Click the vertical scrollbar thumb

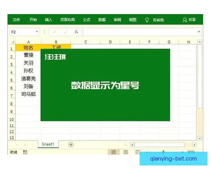point(200,76)
